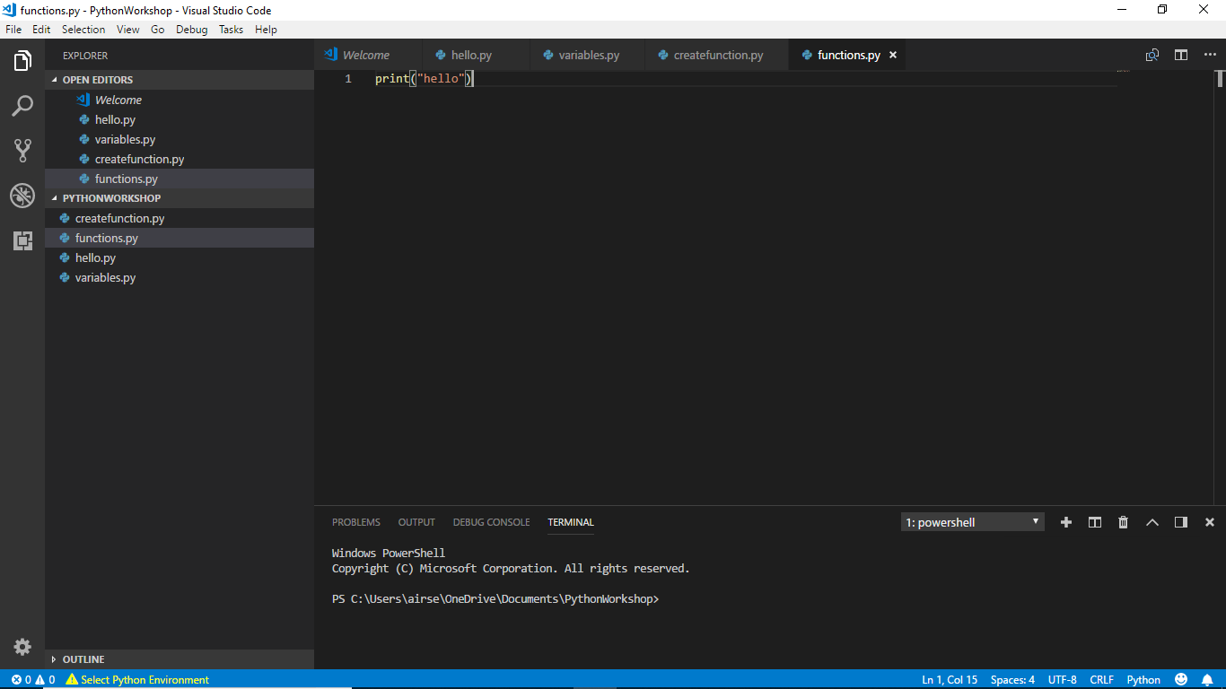Create a new terminal with plus icon
The image size is (1226, 689).
click(x=1066, y=522)
